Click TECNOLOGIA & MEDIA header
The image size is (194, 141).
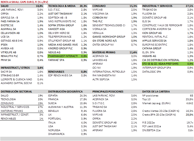(x=68, y=6)
